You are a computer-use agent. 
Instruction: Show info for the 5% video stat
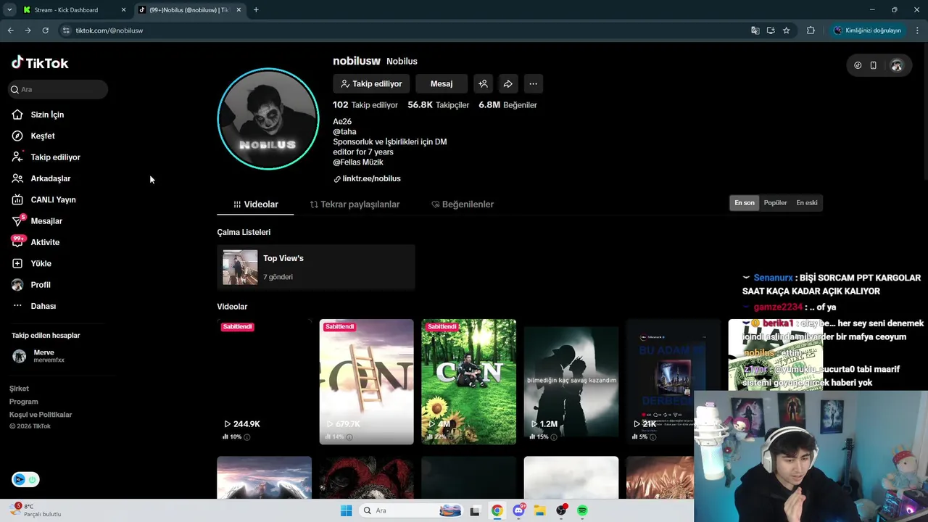(653, 437)
